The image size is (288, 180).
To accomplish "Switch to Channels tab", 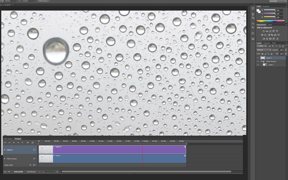I will (266, 43).
